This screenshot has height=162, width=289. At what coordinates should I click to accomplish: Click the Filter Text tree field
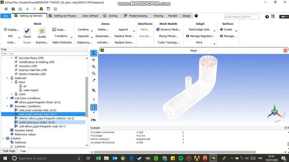click(44, 54)
